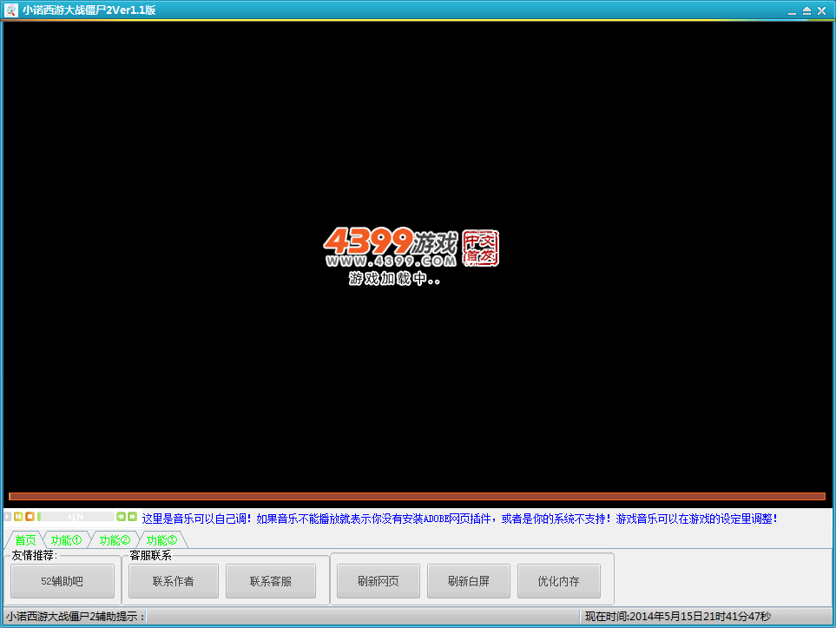Click the game loading progress bar
The width and height of the screenshot is (836, 628).
click(x=417, y=496)
